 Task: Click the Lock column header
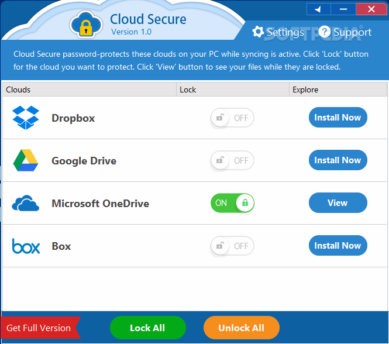coord(233,90)
